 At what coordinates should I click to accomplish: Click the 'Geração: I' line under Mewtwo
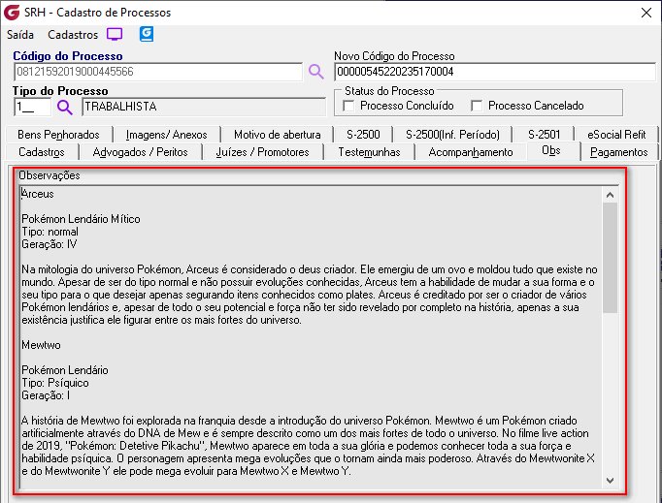point(46,395)
